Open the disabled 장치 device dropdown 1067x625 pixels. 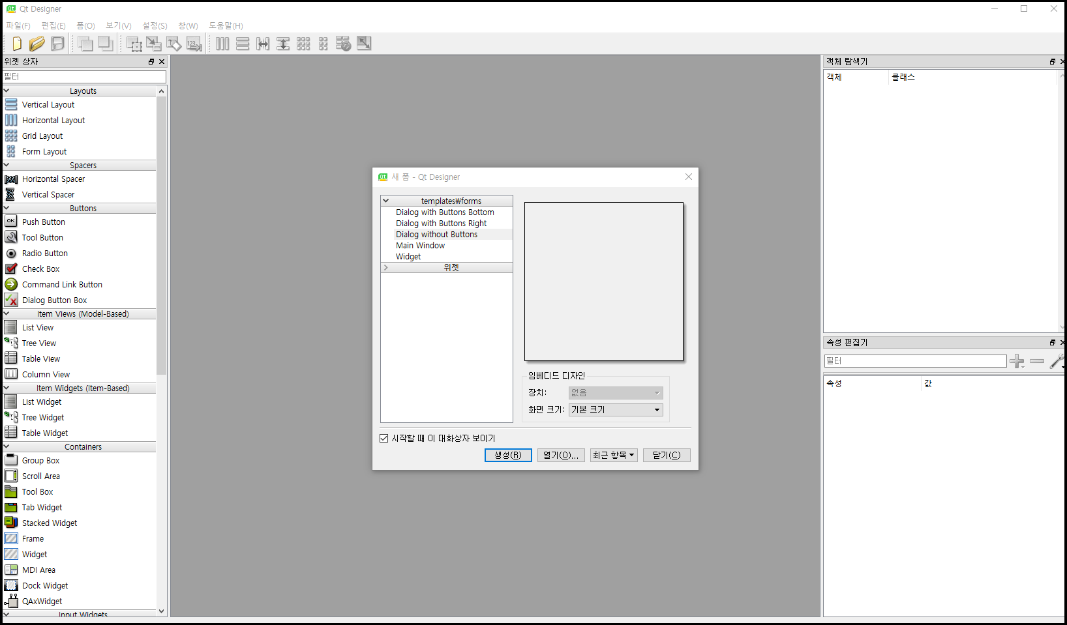[x=616, y=392]
